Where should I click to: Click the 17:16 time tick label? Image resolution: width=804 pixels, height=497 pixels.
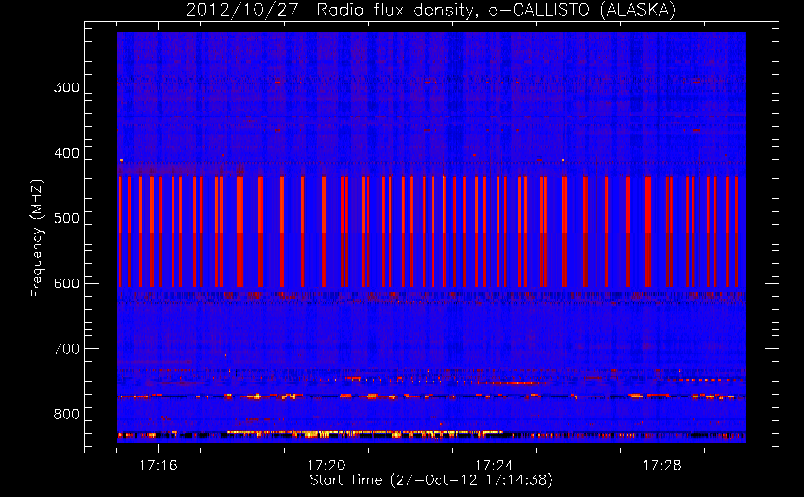tap(158, 465)
